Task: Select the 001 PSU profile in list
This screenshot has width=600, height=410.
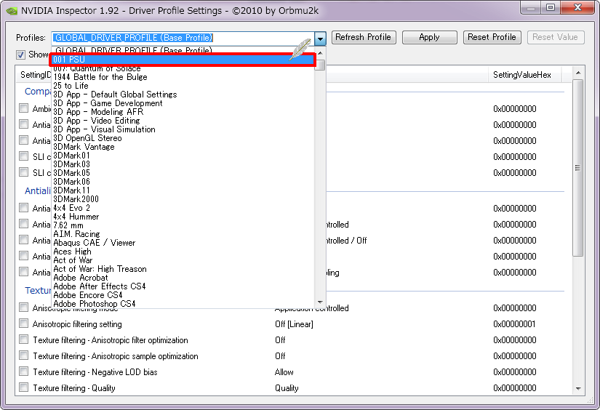Action: pyautogui.click(x=182, y=60)
